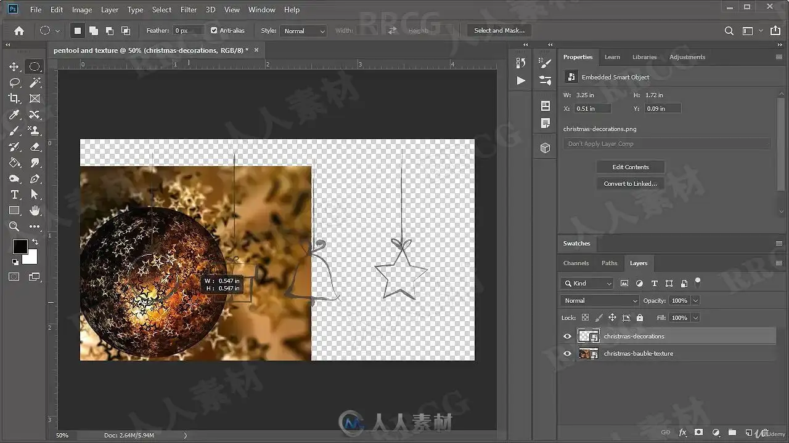Select the Crop tool
Viewport: 789px width, 443px height.
[14, 98]
